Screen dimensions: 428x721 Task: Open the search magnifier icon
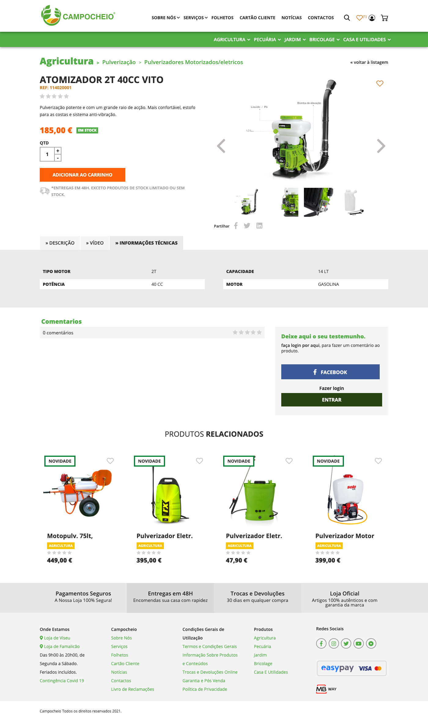[x=347, y=18]
